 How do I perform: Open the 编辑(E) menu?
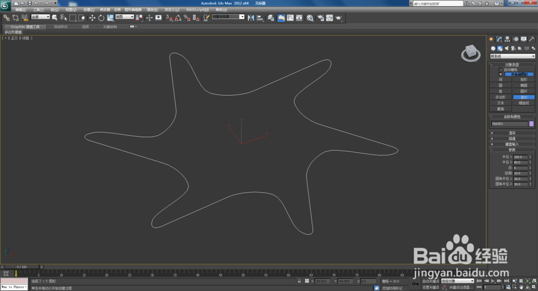tap(21, 10)
